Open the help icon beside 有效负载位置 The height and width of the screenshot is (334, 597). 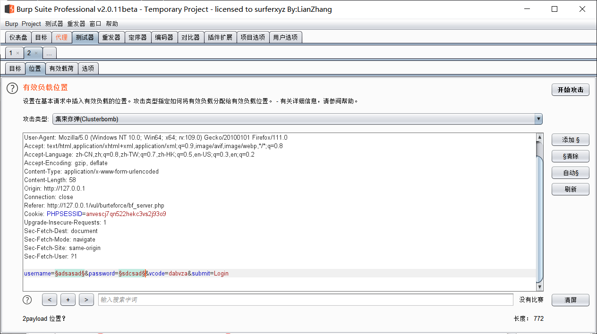click(x=12, y=88)
